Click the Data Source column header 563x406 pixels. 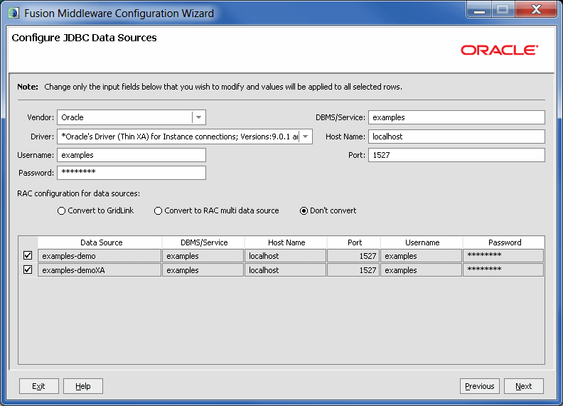click(x=100, y=242)
